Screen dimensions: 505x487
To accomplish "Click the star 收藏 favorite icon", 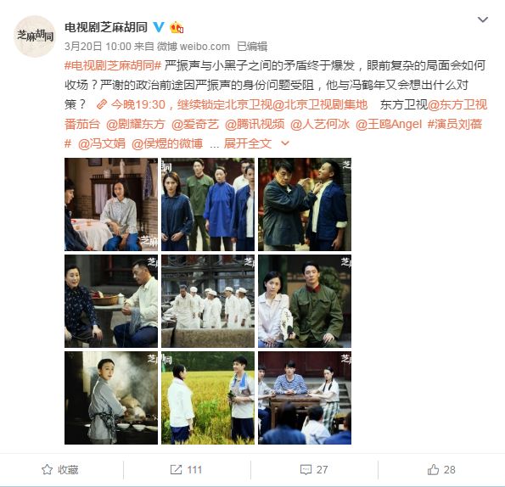I will (47, 469).
